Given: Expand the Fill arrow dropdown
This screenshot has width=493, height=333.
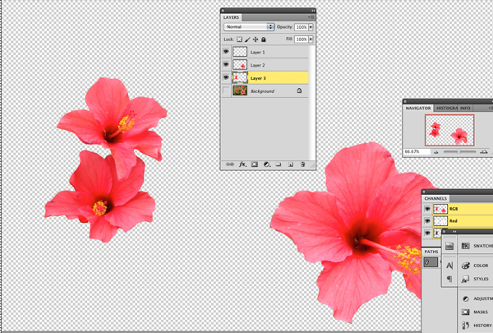Looking at the screenshot, I should (311, 39).
